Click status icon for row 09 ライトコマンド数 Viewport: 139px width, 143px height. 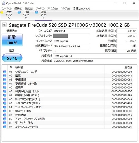[x=5, y=103]
